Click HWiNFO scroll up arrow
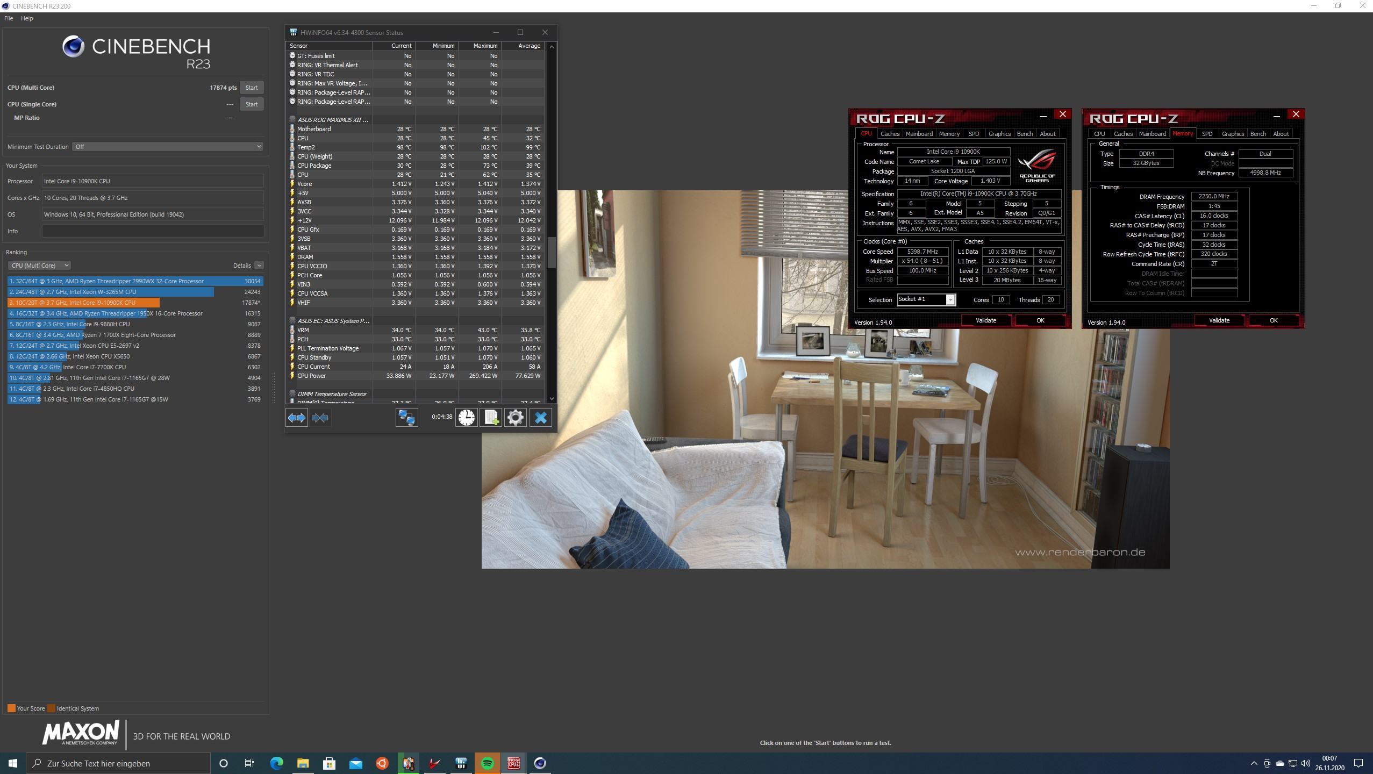The image size is (1373, 774). pos(551,47)
